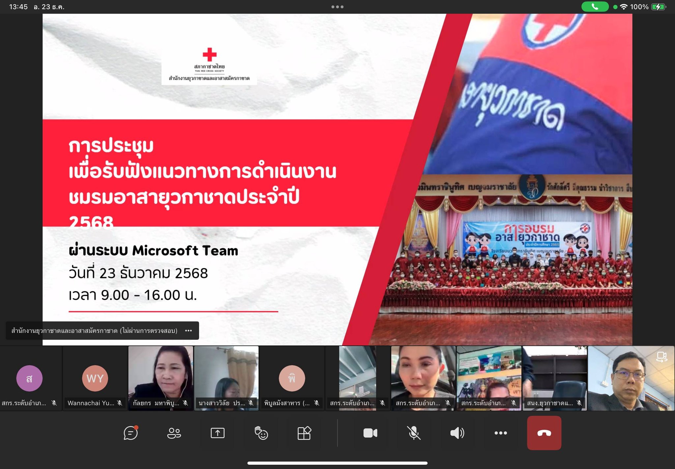Image resolution: width=675 pixels, height=469 pixels.
Task: Click the share content icon
Action: click(218, 433)
